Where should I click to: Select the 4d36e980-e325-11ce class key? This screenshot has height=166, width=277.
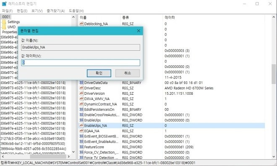point(33,133)
